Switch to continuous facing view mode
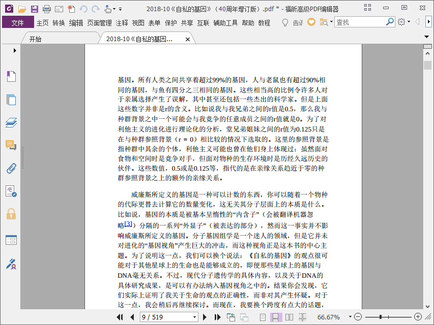This screenshot has width=434, height=325. click(303, 317)
